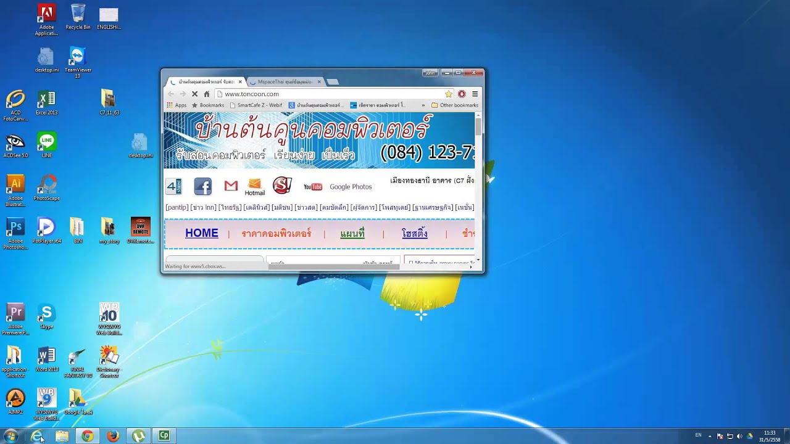Screen dimensions: 790x444
Task: Click the EN language indicator in tray
Action: 698,435
